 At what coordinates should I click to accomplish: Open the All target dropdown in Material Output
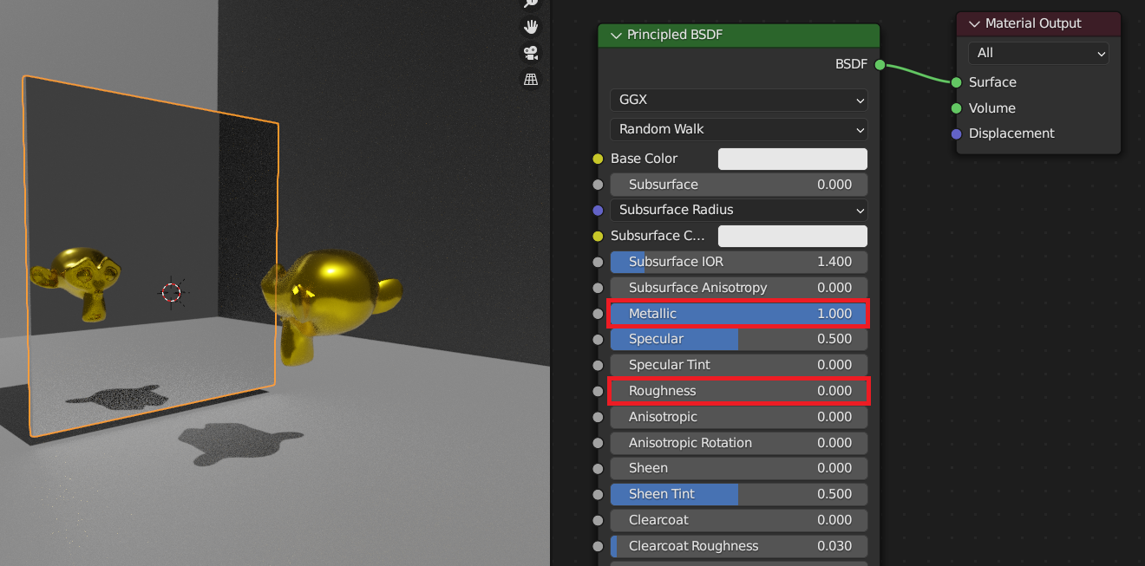pyautogui.click(x=1038, y=53)
